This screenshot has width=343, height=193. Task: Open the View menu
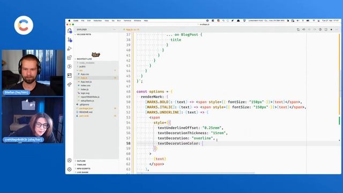coord(107,20)
